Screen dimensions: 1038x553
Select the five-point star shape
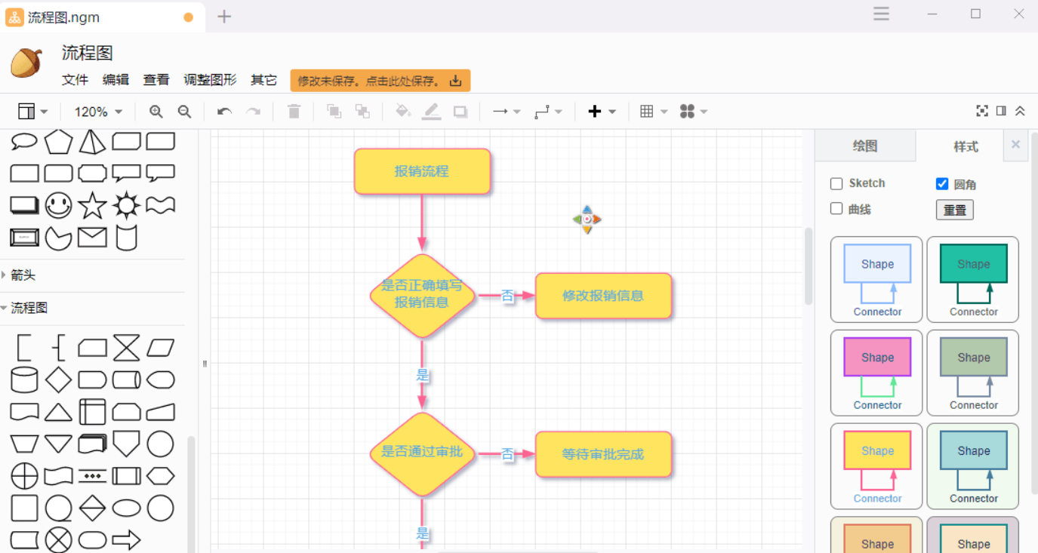tap(92, 205)
